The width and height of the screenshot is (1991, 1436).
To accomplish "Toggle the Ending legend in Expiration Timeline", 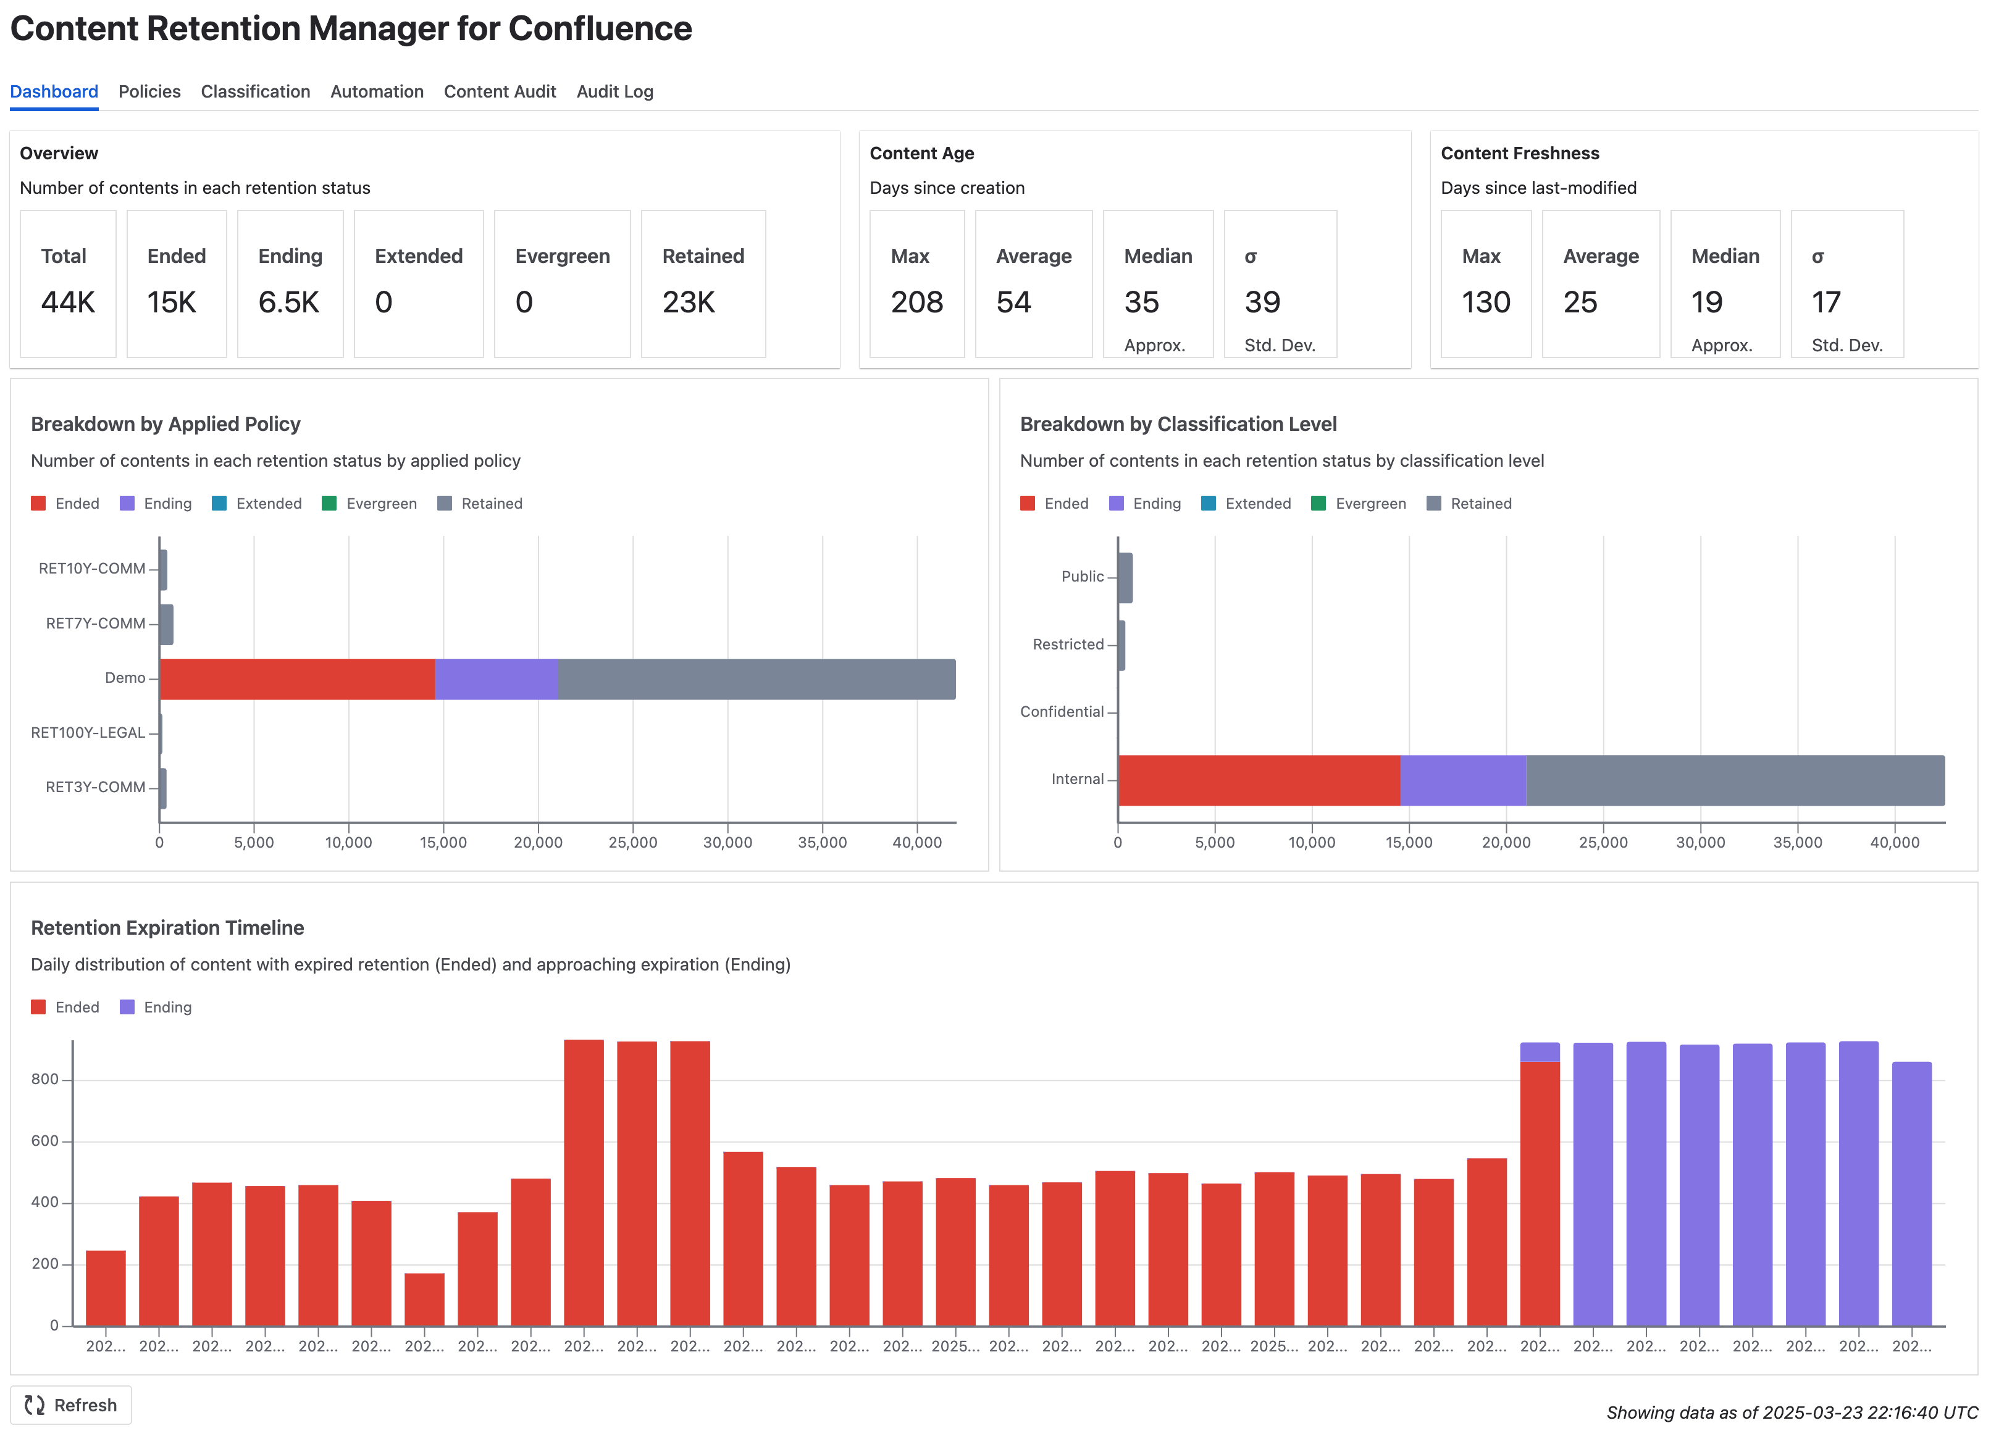I will [156, 1007].
